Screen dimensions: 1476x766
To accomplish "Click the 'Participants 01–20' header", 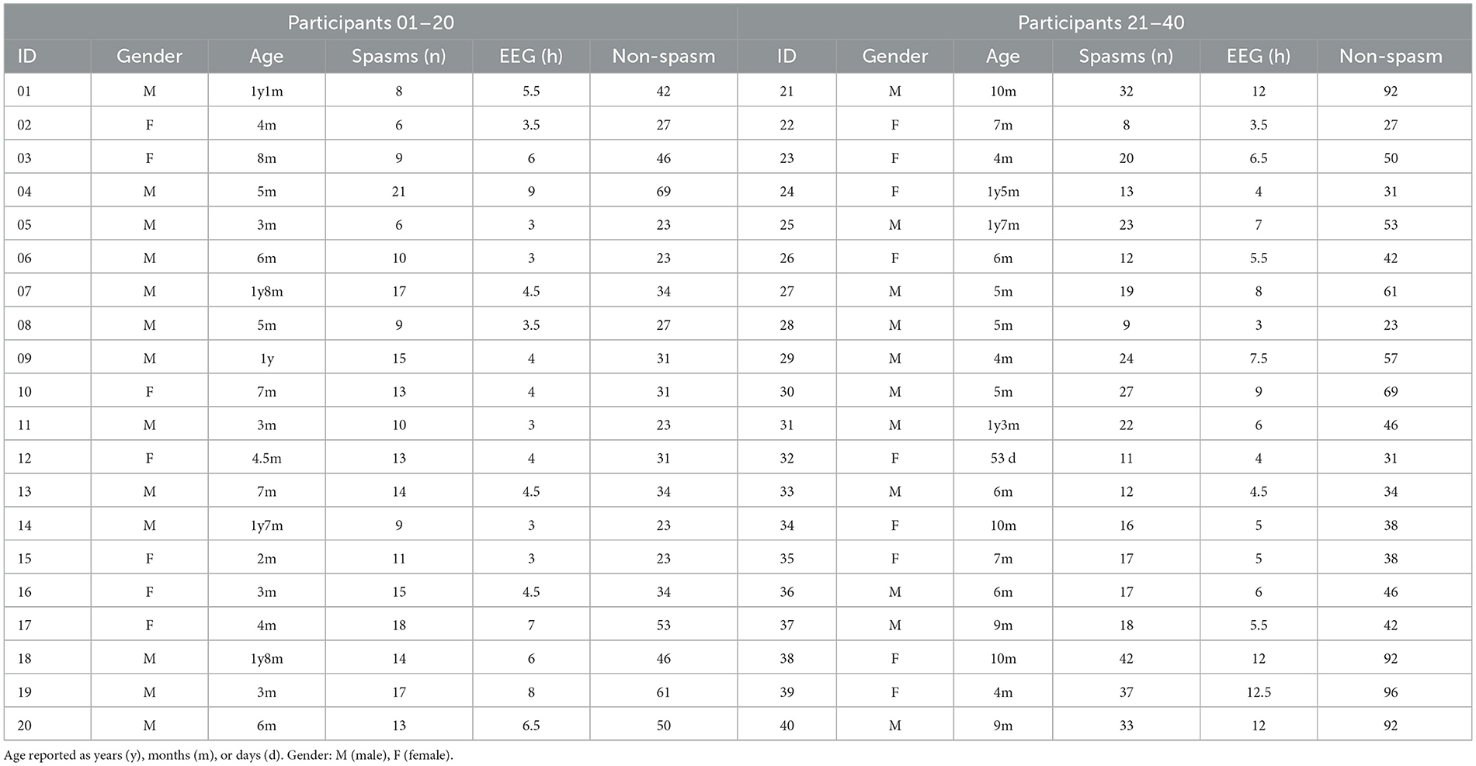I will [x=370, y=23].
